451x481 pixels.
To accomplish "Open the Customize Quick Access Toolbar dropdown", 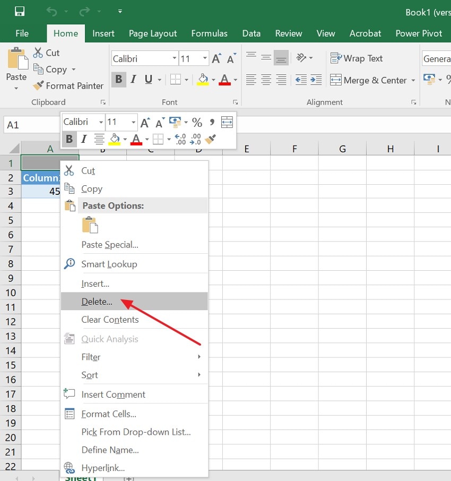I will 120,11.
